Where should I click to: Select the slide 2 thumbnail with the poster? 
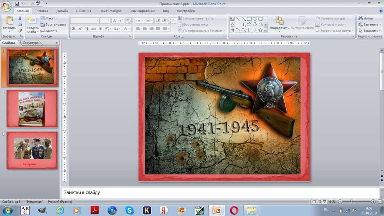32,109
